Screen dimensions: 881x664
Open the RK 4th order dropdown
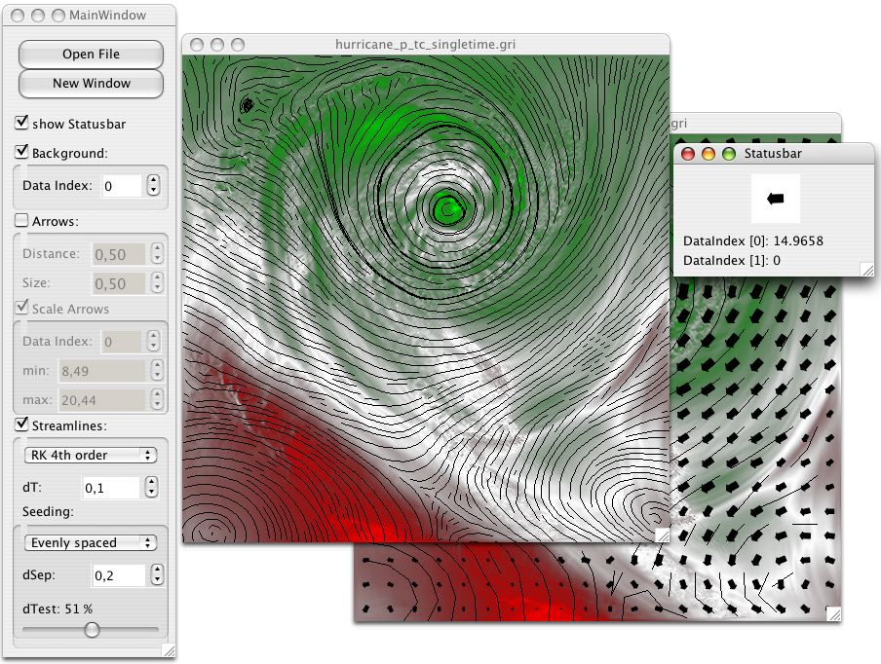click(90, 456)
